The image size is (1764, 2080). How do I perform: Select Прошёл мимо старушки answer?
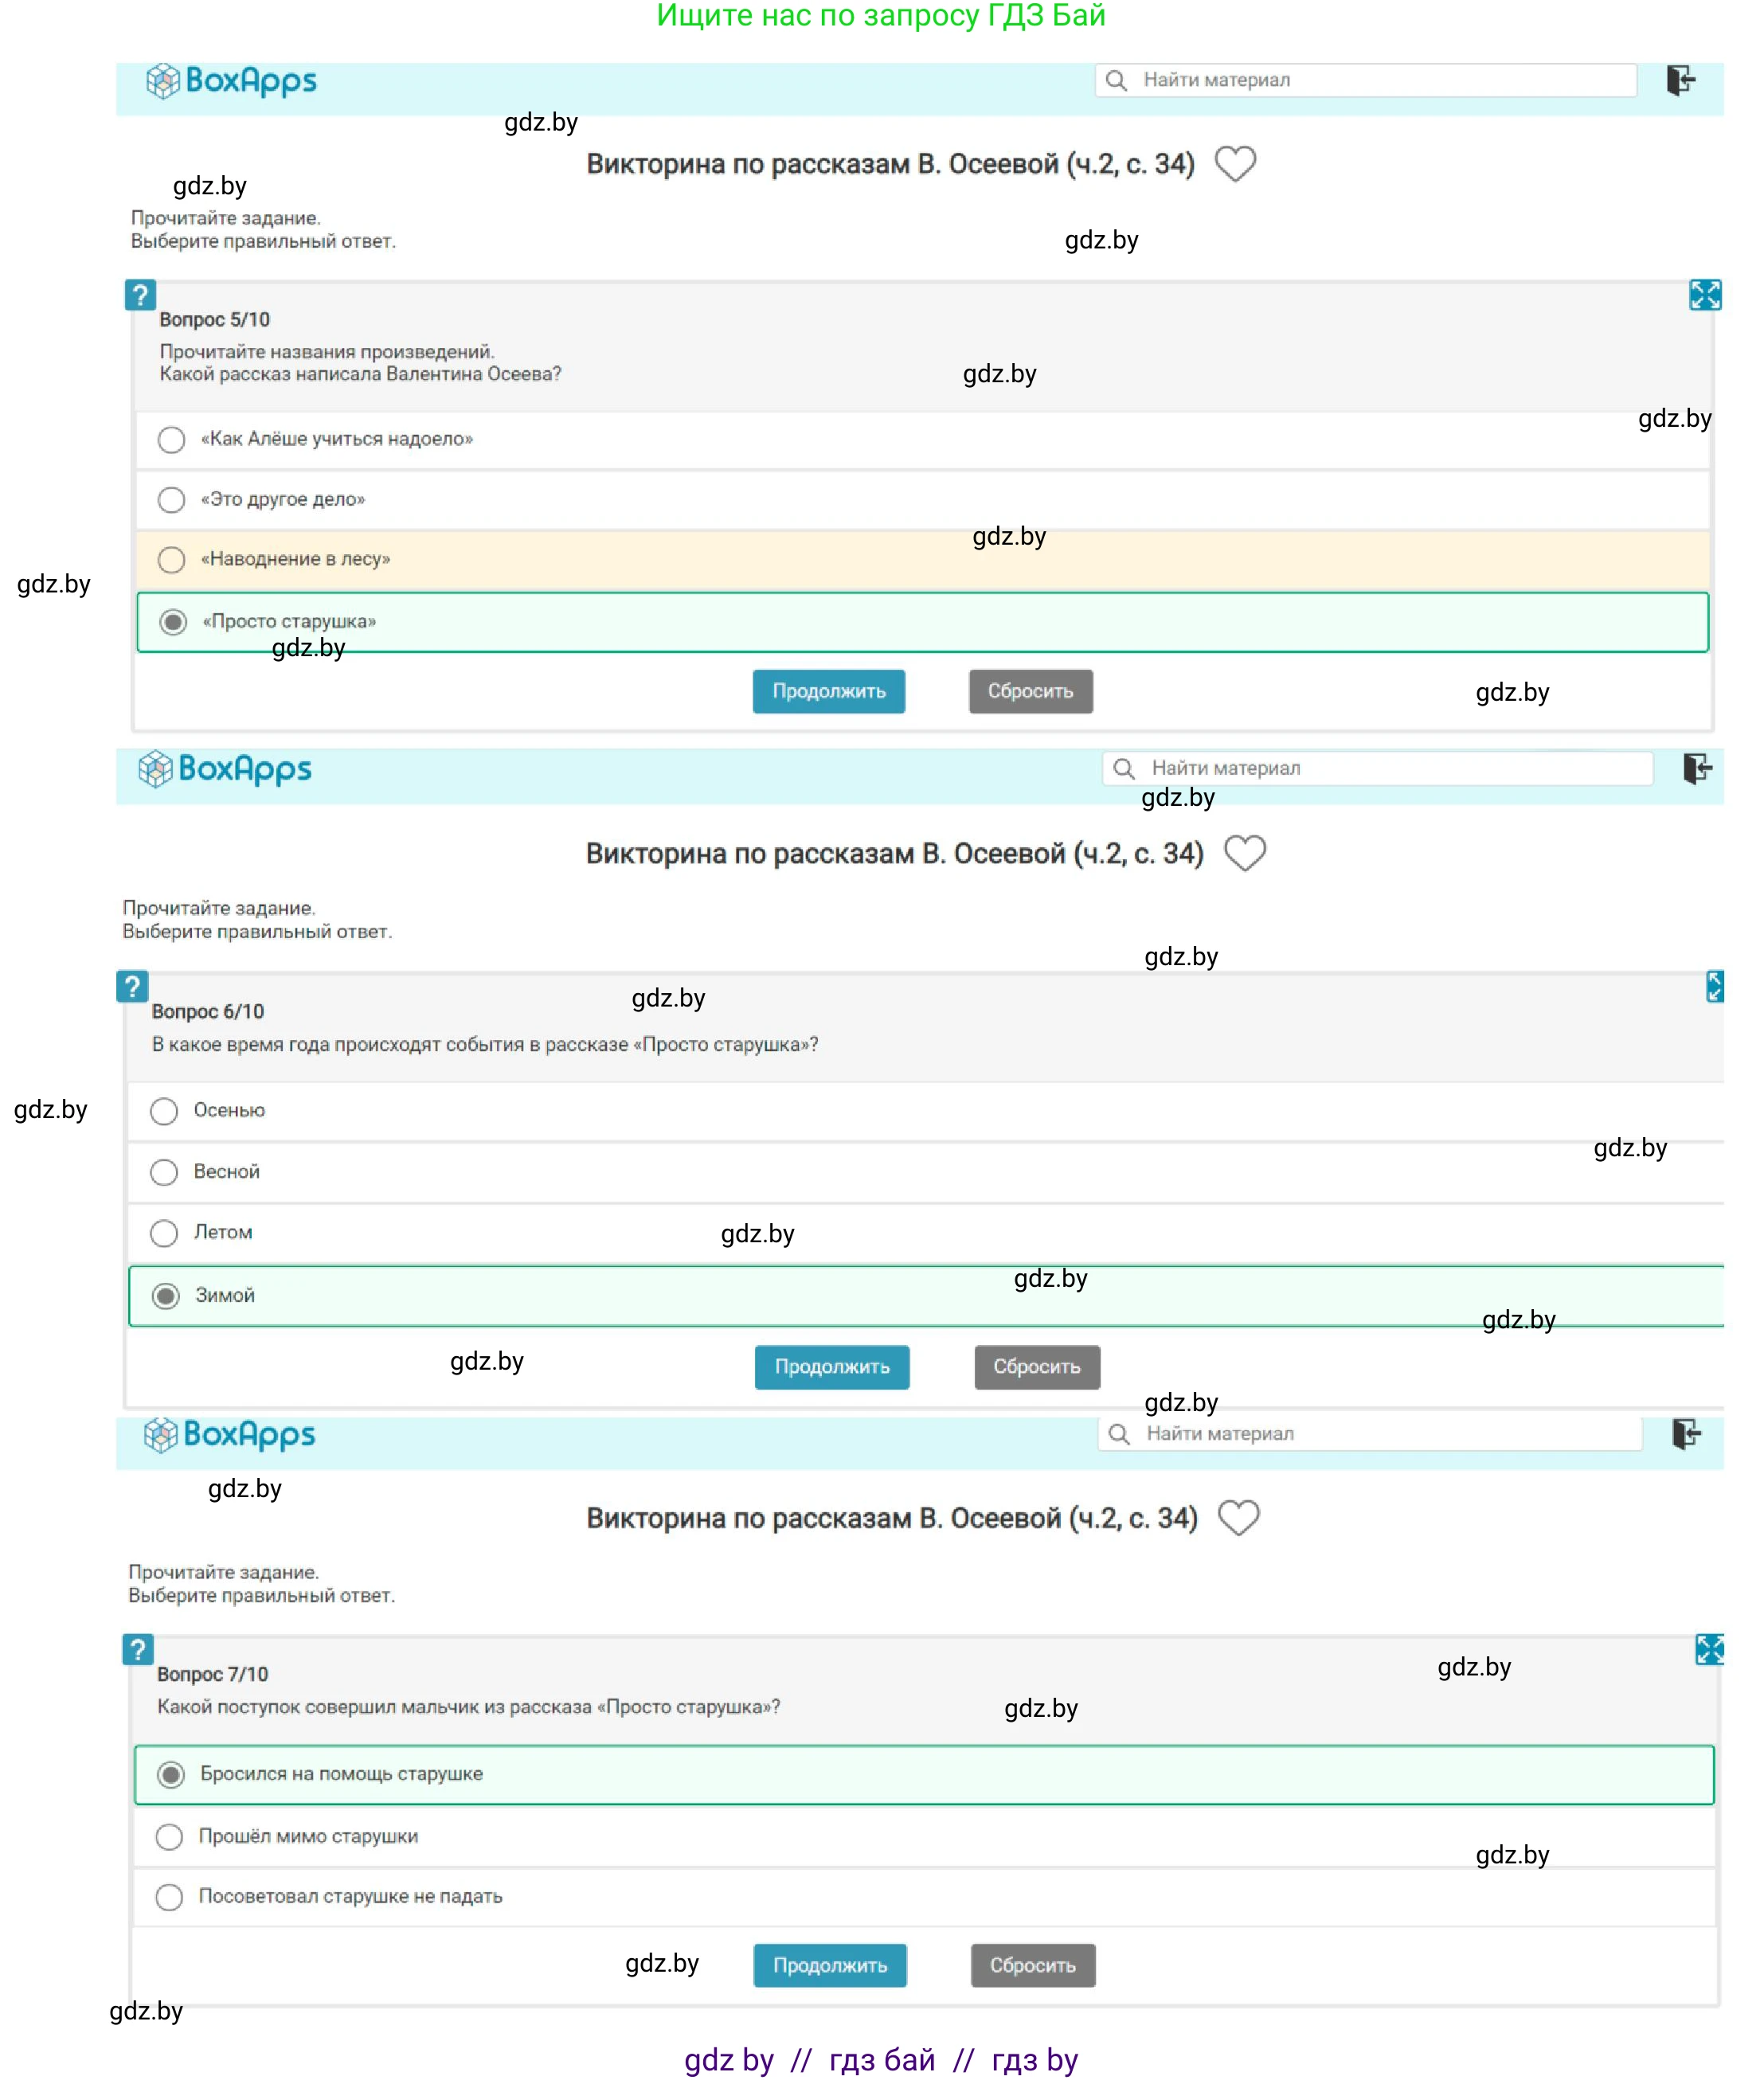pos(170,1837)
